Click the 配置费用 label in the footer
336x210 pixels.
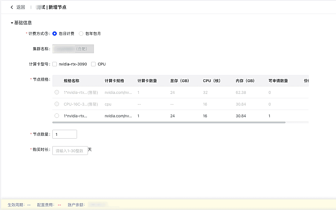tap(45, 205)
